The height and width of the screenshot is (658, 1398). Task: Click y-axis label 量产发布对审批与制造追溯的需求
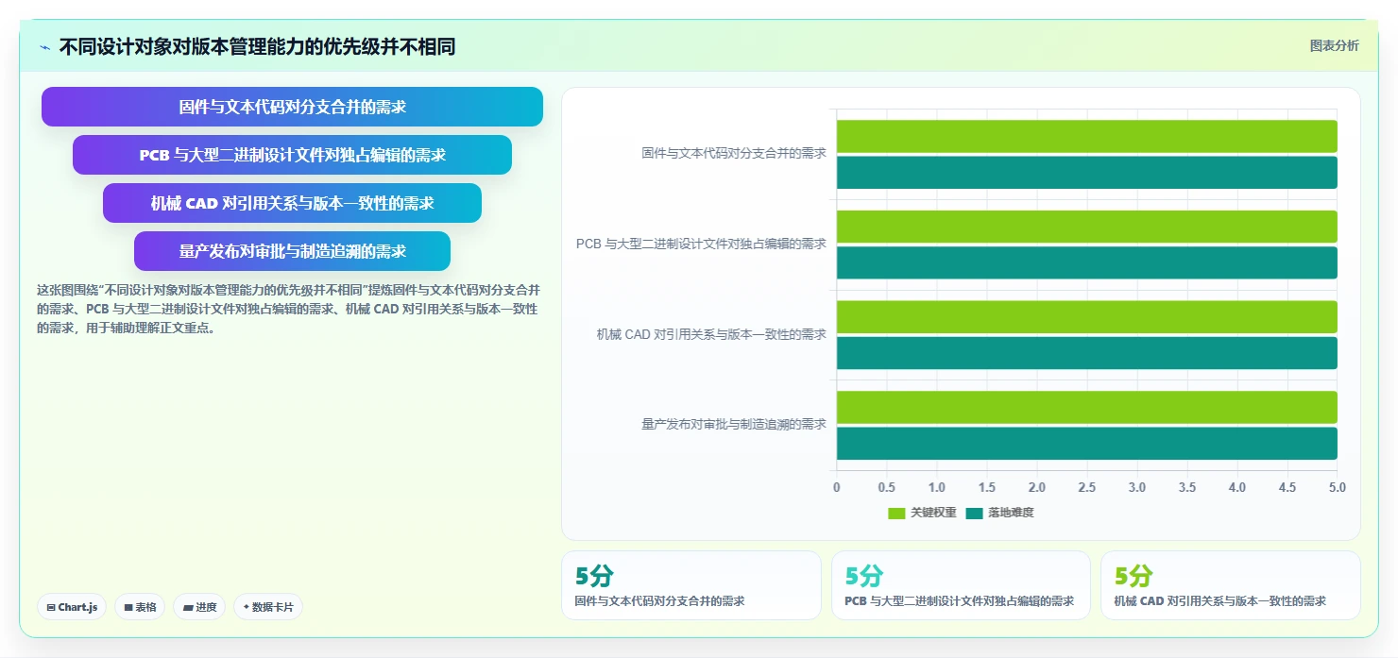point(734,425)
